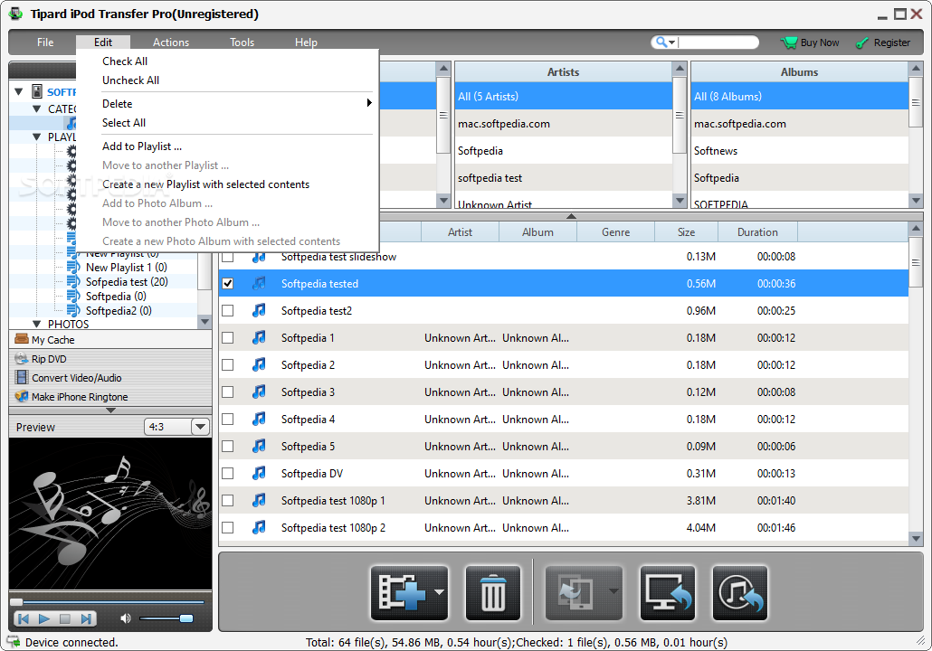Click the stop button in preview player

pyautogui.click(x=65, y=619)
